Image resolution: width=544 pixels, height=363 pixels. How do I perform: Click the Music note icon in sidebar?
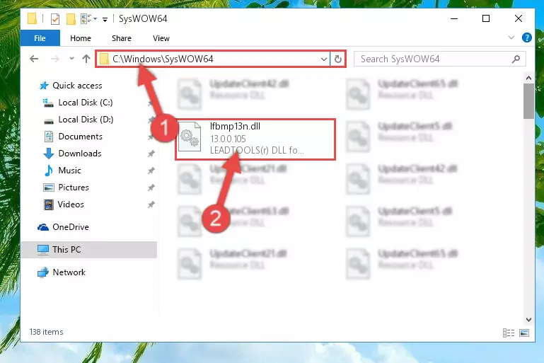tap(49, 170)
